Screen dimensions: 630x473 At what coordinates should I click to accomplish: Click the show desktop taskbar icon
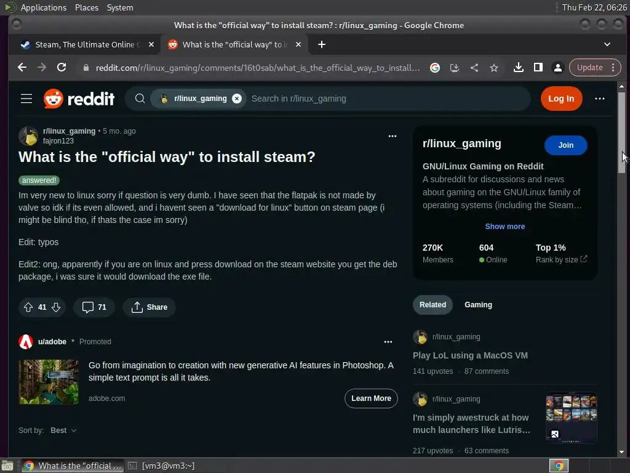[7, 466]
